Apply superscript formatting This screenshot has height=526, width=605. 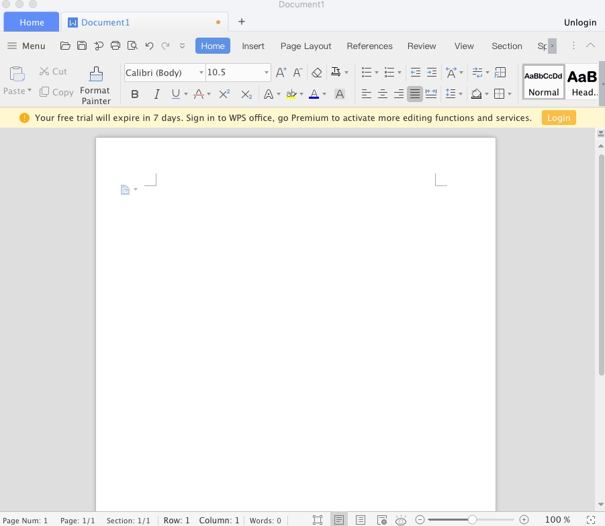pyautogui.click(x=224, y=94)
